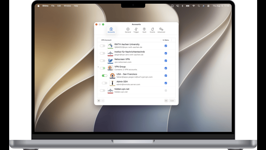The width and height of the screenshot is (266, 150).
Task: Select the USA - San Francisco account name
Action: 127,74
